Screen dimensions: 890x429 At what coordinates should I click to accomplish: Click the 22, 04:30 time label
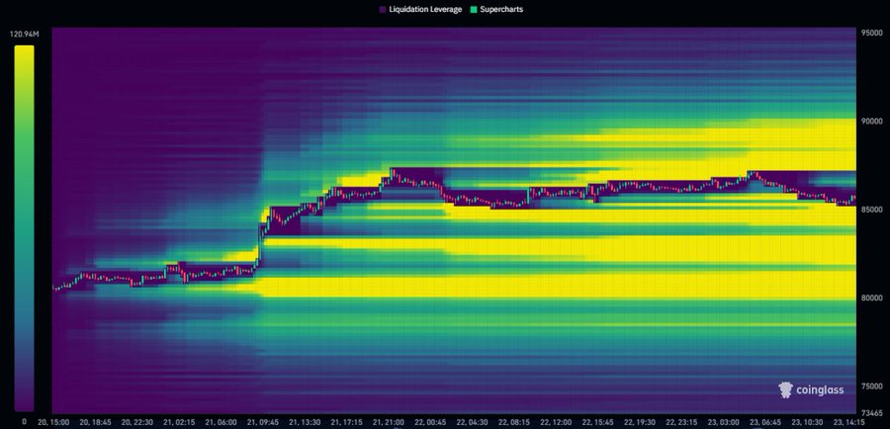click(x=473, y=423)
